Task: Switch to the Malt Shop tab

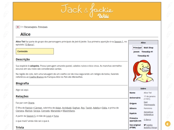Action: [149, 48]
